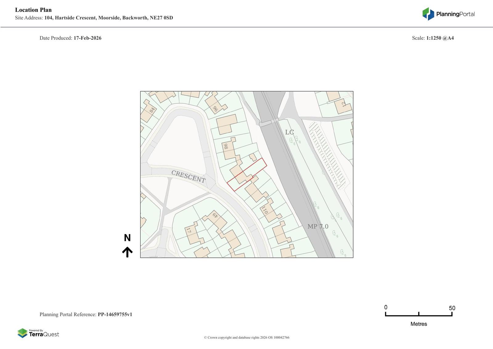This screenshot has width=493, height=349.
Task: Click the letter N above the arrow
Action: [127, 238]
